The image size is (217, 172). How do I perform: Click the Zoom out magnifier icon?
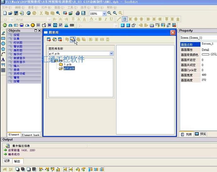click(115, 13)
